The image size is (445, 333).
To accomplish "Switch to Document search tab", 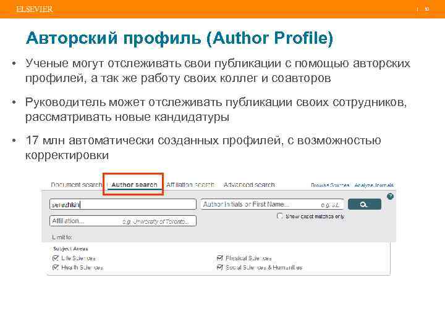I will [x=77, y=184].
